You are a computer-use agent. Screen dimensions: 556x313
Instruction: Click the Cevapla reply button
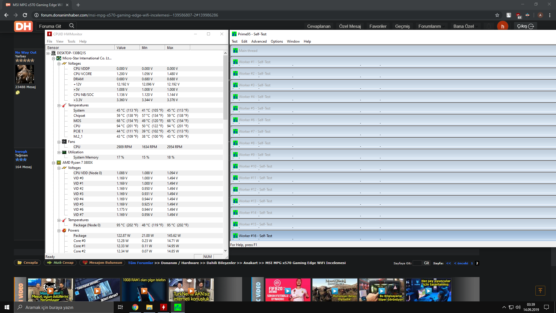(28, 263)
